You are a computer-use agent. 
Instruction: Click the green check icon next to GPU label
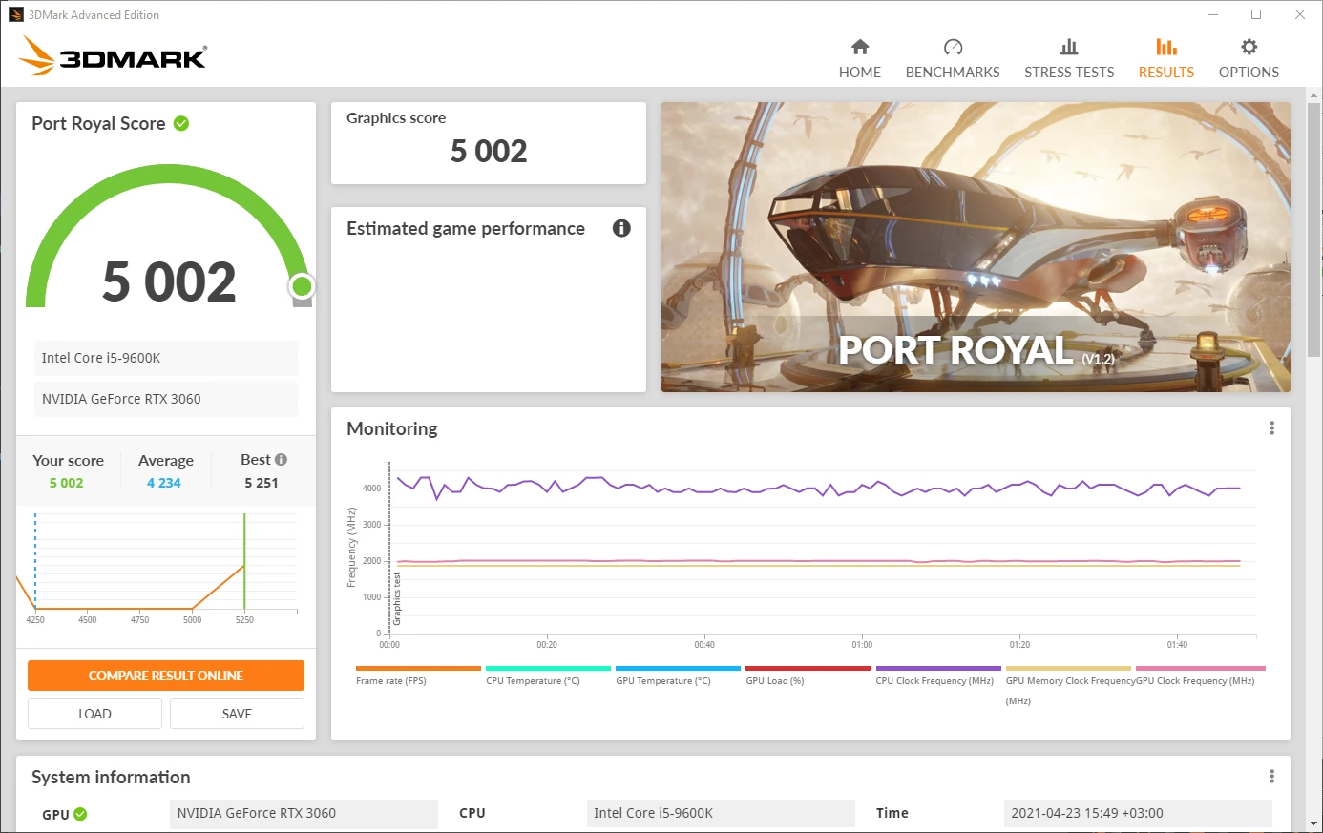pos(80,814)
